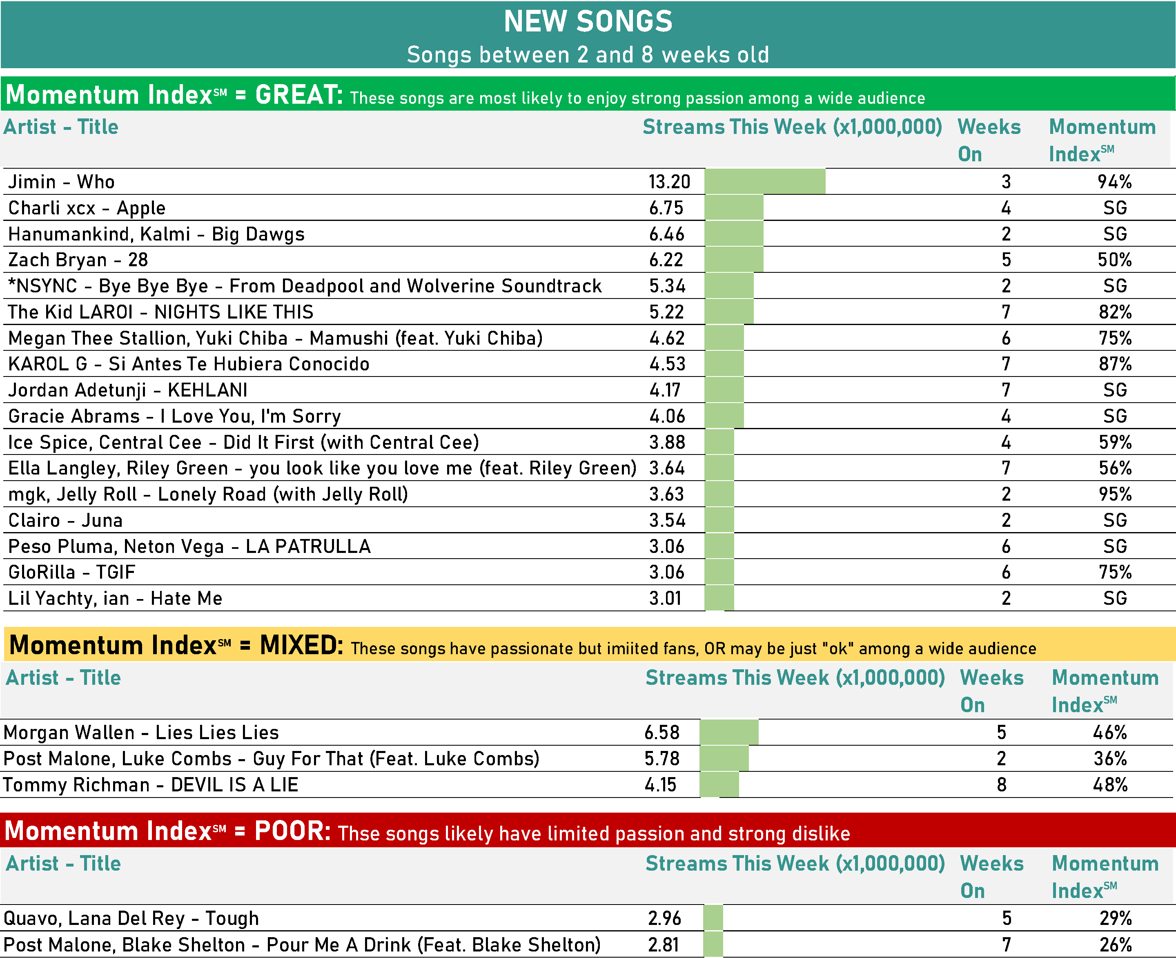
Task: Click 'KAROL G - Si Antes Te Hubiera Conocido'
Action: point(189,364)
